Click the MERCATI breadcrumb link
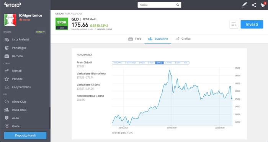The image size is (268, 142). [60, 14]
